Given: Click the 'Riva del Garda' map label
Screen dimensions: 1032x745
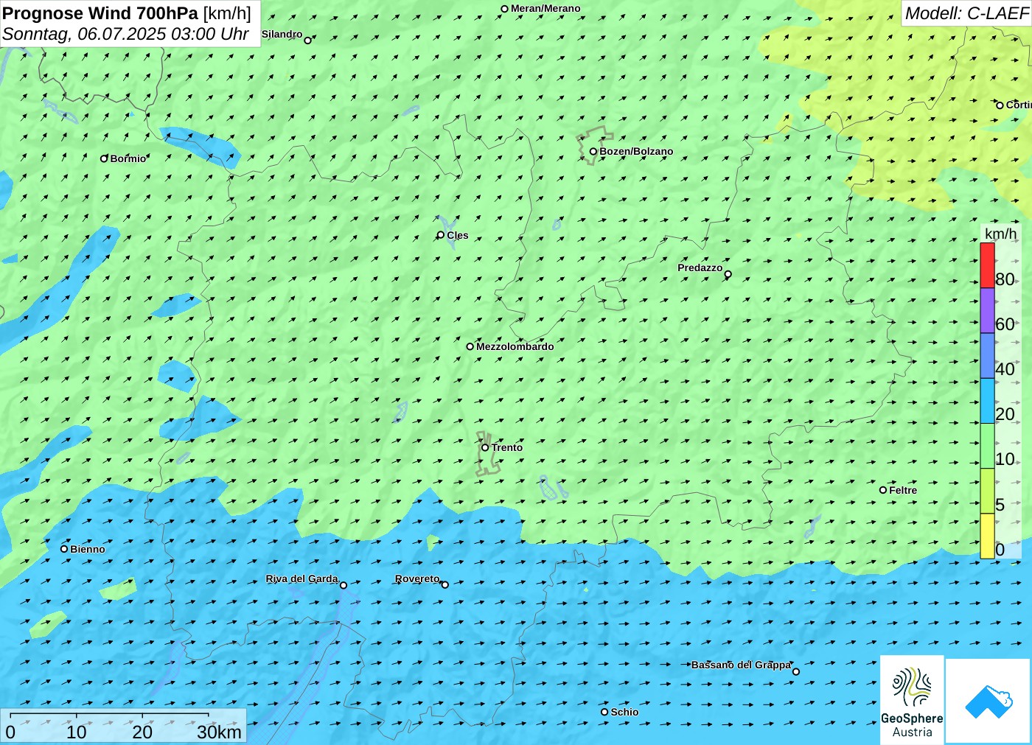Looking at the screenshot, I should [x=301, y=578].
